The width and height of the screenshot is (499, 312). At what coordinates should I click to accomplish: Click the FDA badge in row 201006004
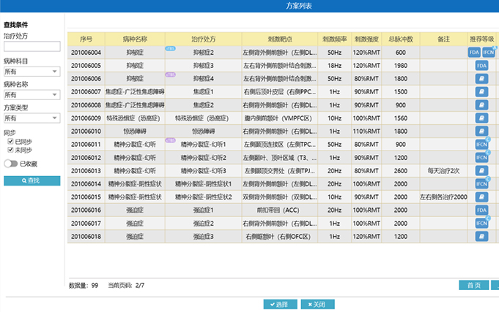coord(474,53)
